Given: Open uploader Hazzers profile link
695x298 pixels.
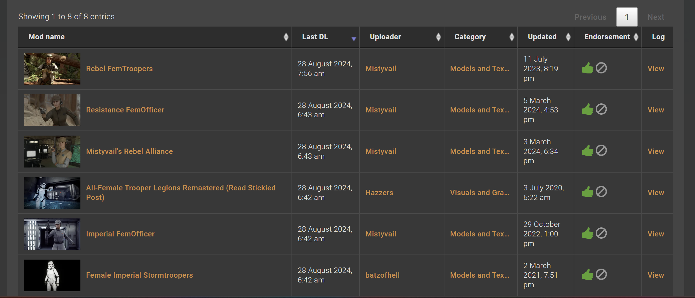Looking at the screenshot, I should click(x=379, y=193).
